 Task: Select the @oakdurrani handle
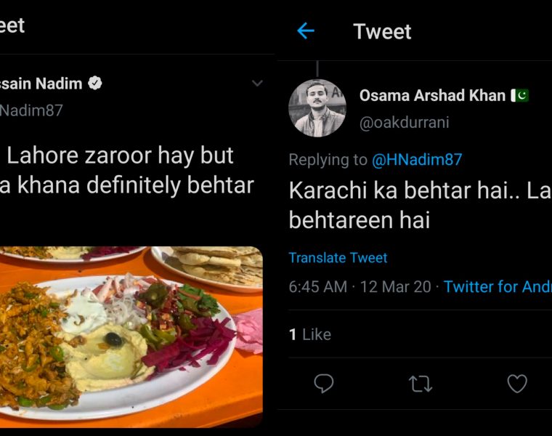(404, 122)
